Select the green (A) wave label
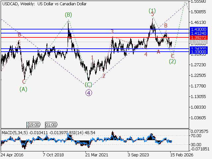 (x=23, y=89)
